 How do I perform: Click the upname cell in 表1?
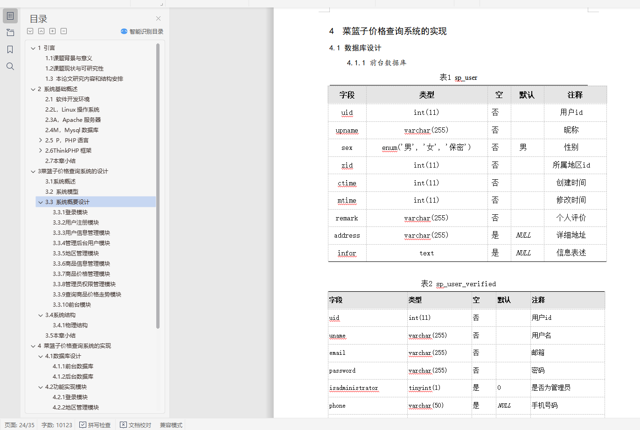pos(347,130)
